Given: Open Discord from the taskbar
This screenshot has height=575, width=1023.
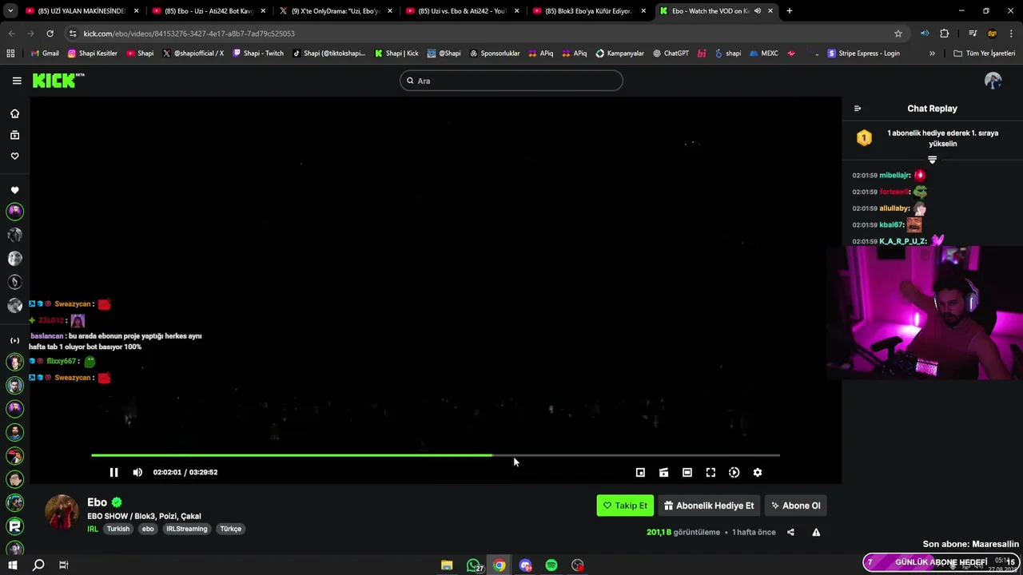Looking at the screenshot, I should tap(525, 565).
